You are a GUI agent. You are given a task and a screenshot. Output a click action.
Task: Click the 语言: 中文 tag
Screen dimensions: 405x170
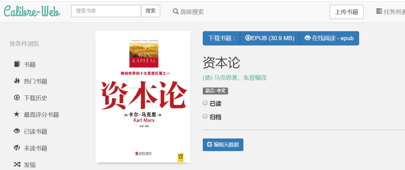(x=216, y=91)
